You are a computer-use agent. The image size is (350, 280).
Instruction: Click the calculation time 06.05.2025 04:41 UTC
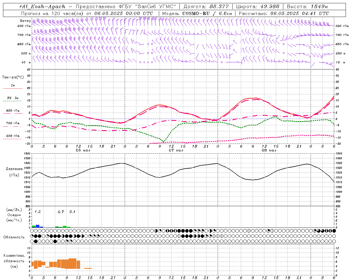point(300,13)
